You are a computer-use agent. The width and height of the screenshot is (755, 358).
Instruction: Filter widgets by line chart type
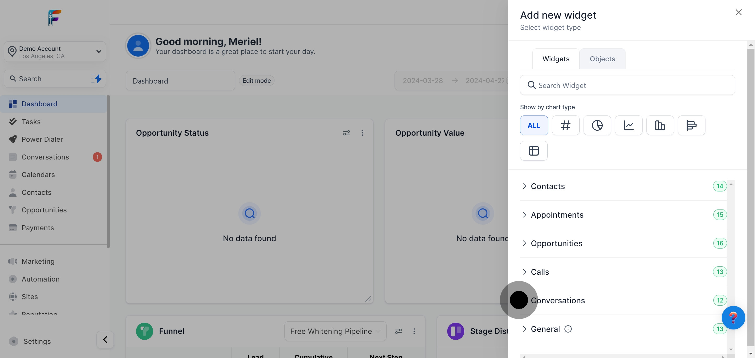click(x=628, y=125)
